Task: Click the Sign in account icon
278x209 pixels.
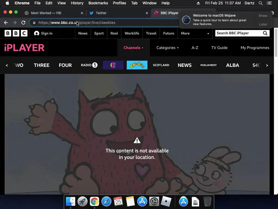Action: tap(37, 33)
